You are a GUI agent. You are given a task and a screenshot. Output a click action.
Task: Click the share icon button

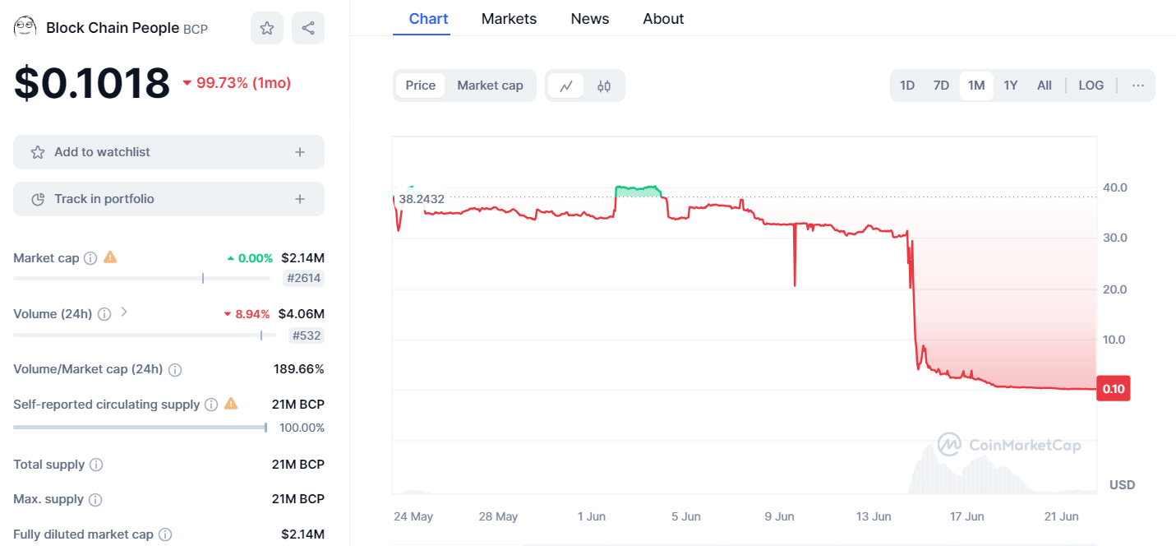click(308, 28)
